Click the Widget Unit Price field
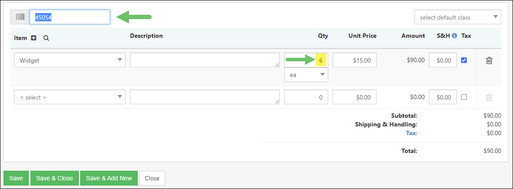The height and width of the screenshot is (189, 513). [354, 60]
